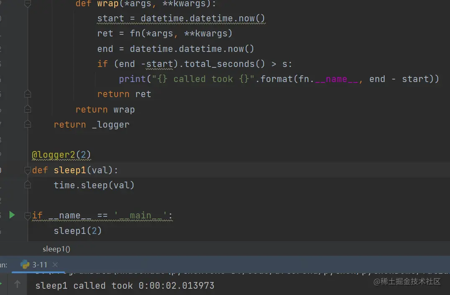This screenshot has width=450, height=295.
Task: Click the print format string line
Action: point(279,79)
